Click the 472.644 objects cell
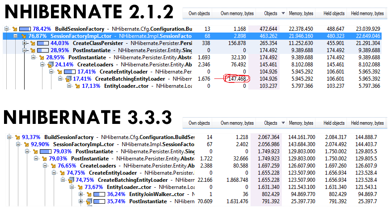391x213 pixels. pos(268,29)
